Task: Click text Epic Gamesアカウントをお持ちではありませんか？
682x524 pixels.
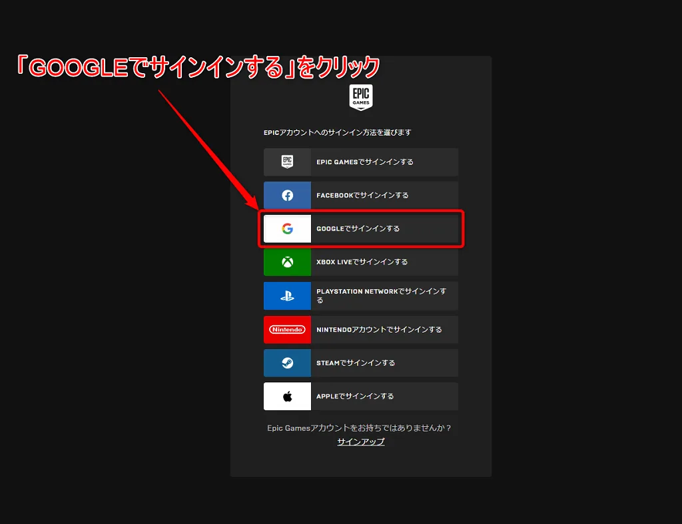Action: 359,428
